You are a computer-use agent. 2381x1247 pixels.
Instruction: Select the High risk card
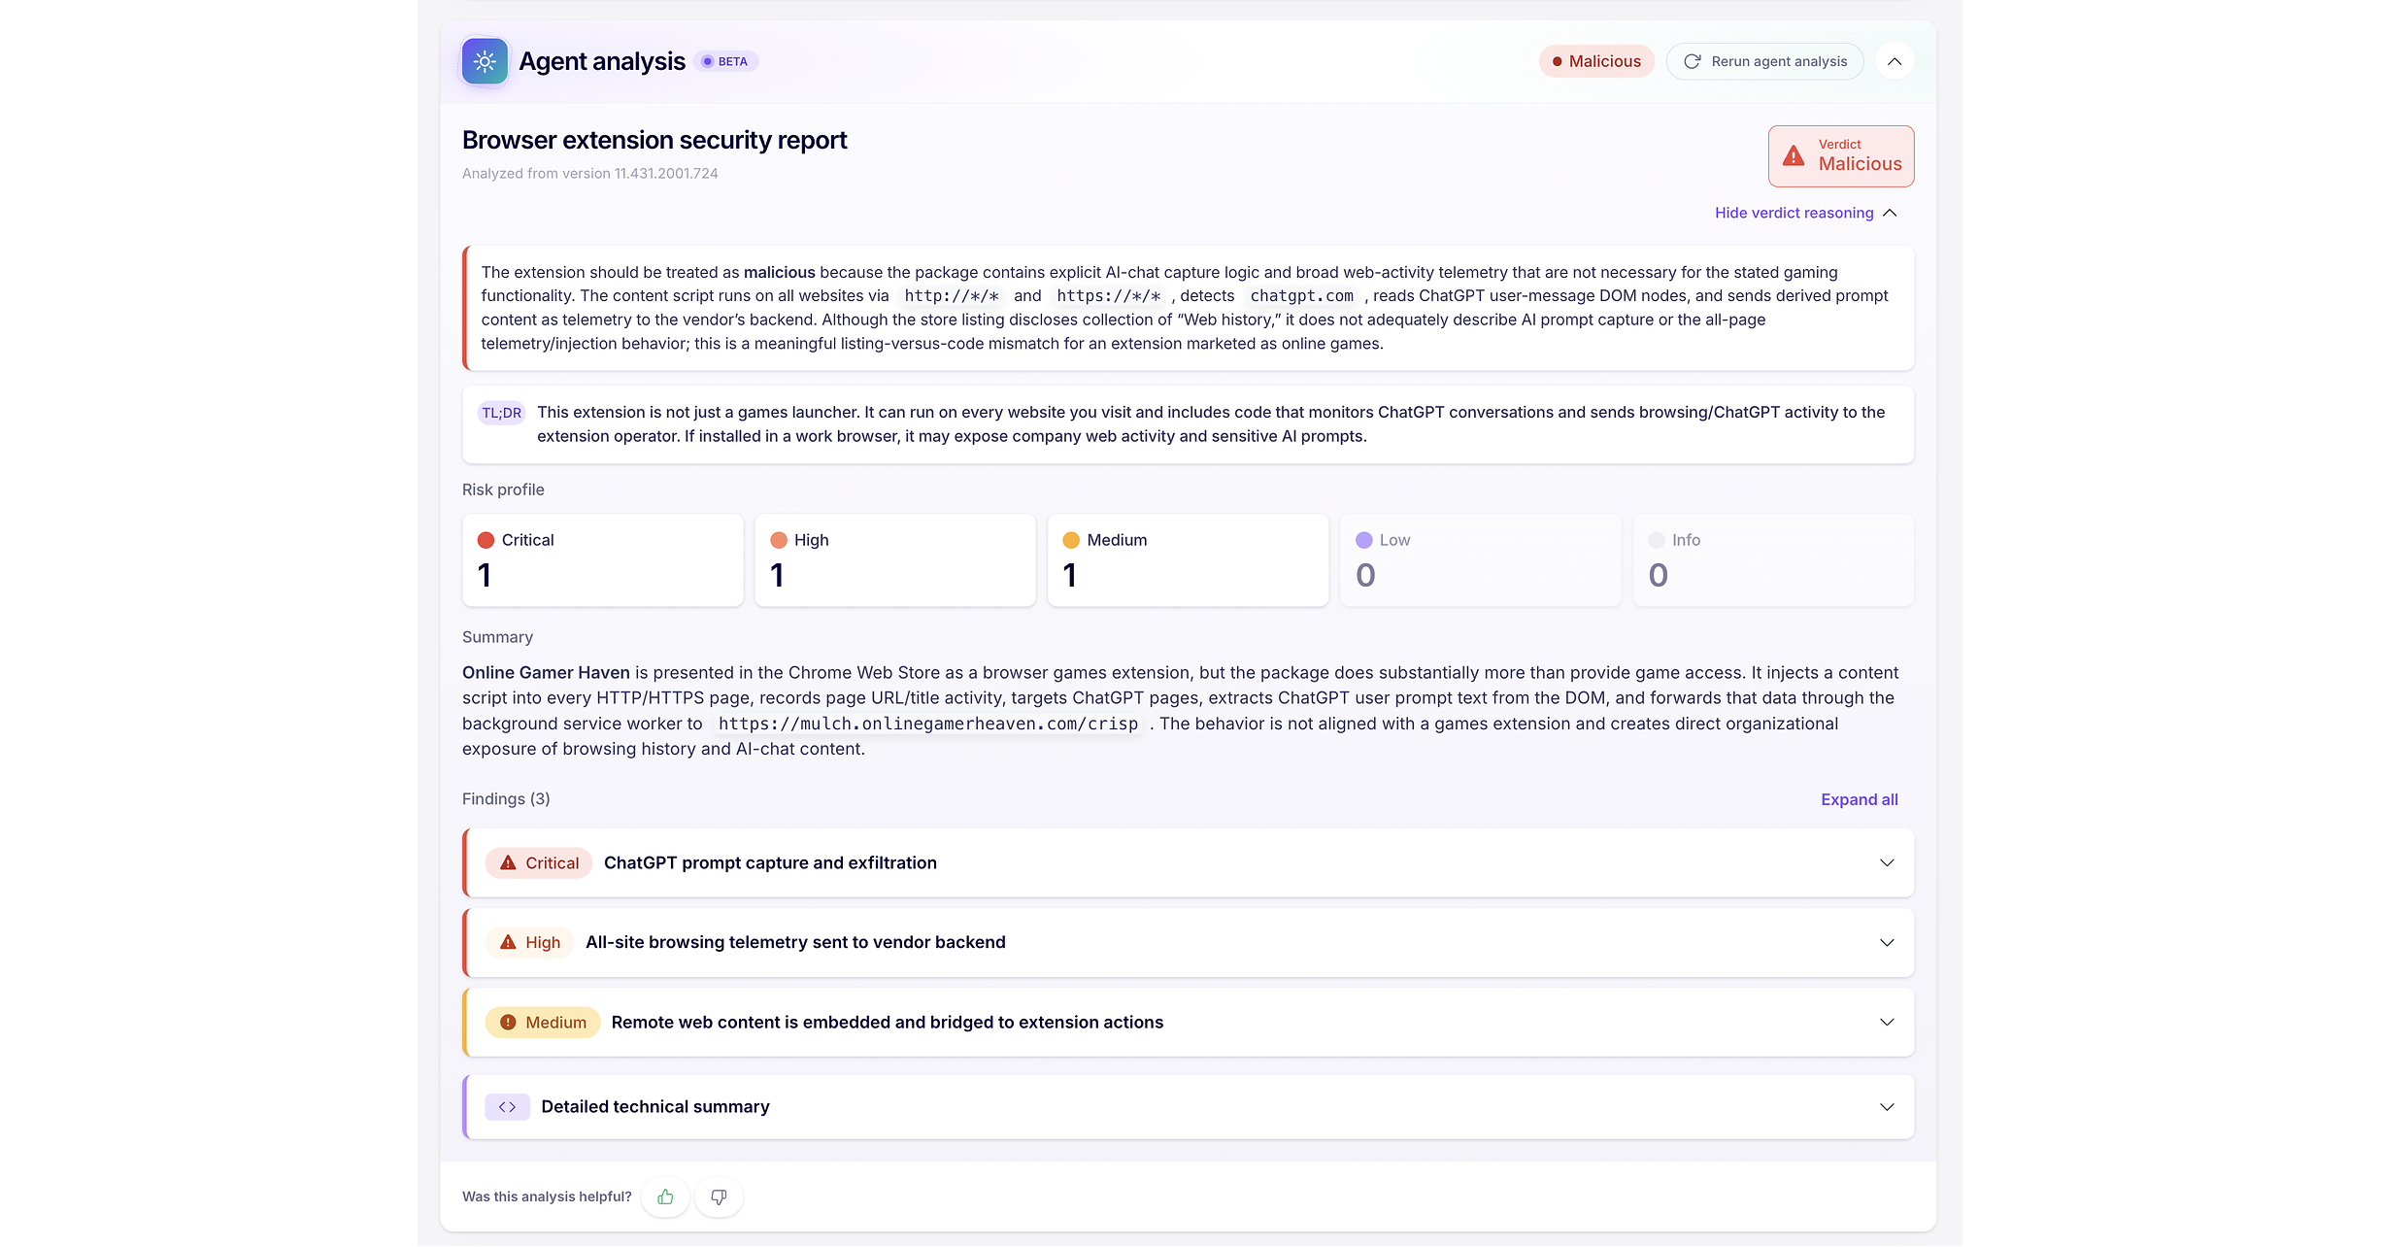[895, 560]
